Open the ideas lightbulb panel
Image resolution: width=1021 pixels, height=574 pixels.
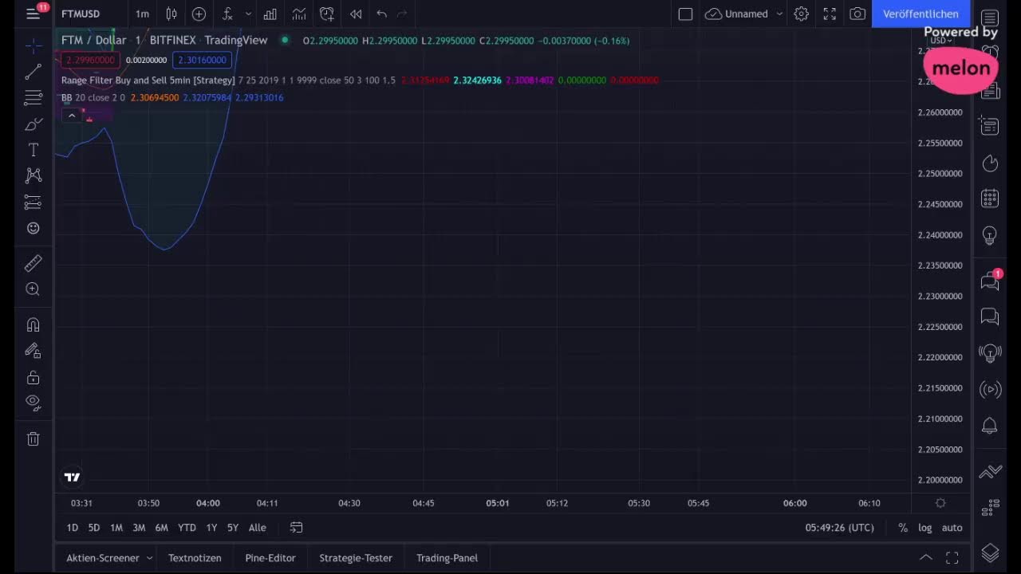pos(990,235)
